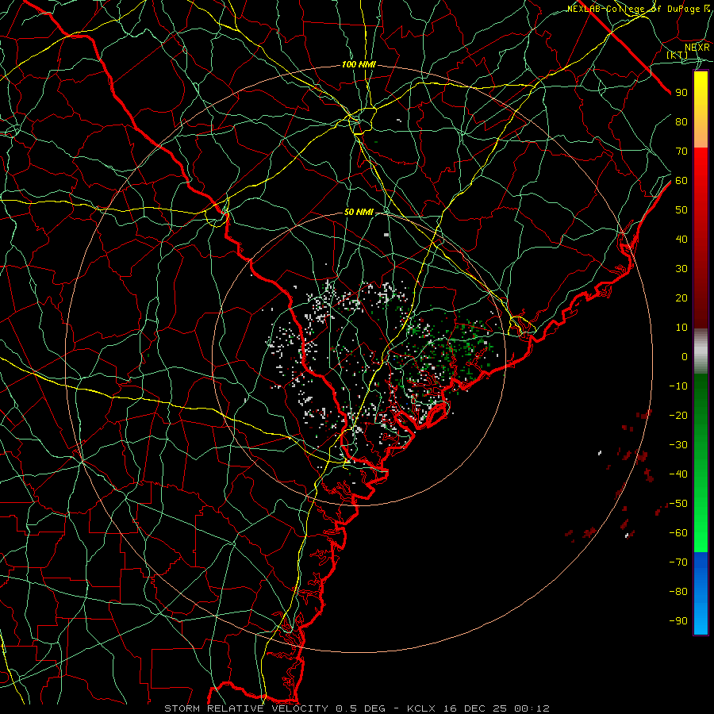
Task: Click the "[KT]" units label
Action: [x=678, y=56]
